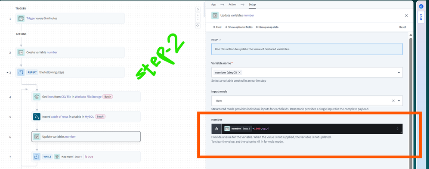Click the CSV file link in step 4
The width and height of the screenshot is (430, 169).
[66, 97]
